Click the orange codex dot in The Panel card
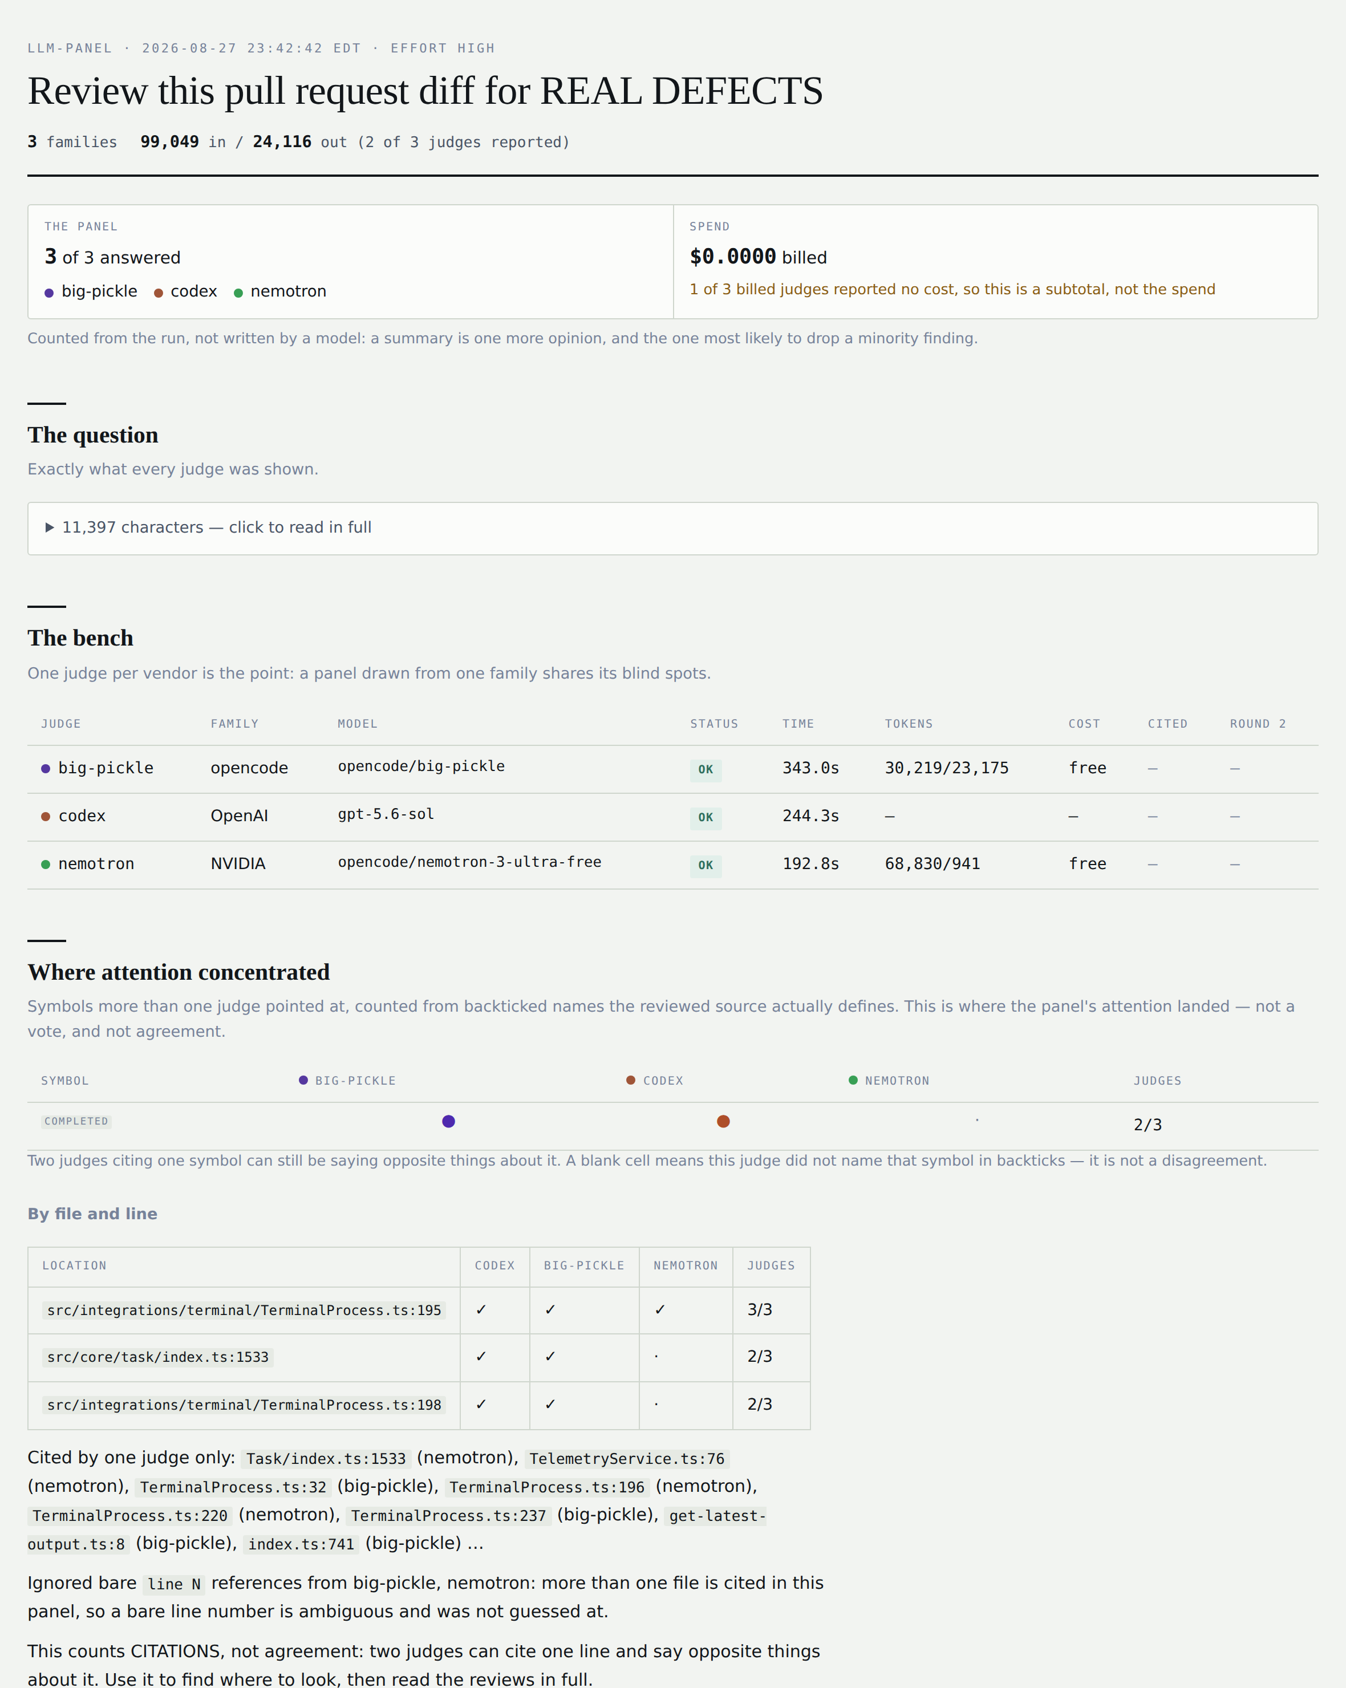1346x1688 pixels. 158,293
